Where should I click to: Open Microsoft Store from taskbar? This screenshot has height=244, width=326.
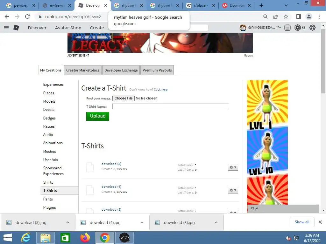[65, 238]
